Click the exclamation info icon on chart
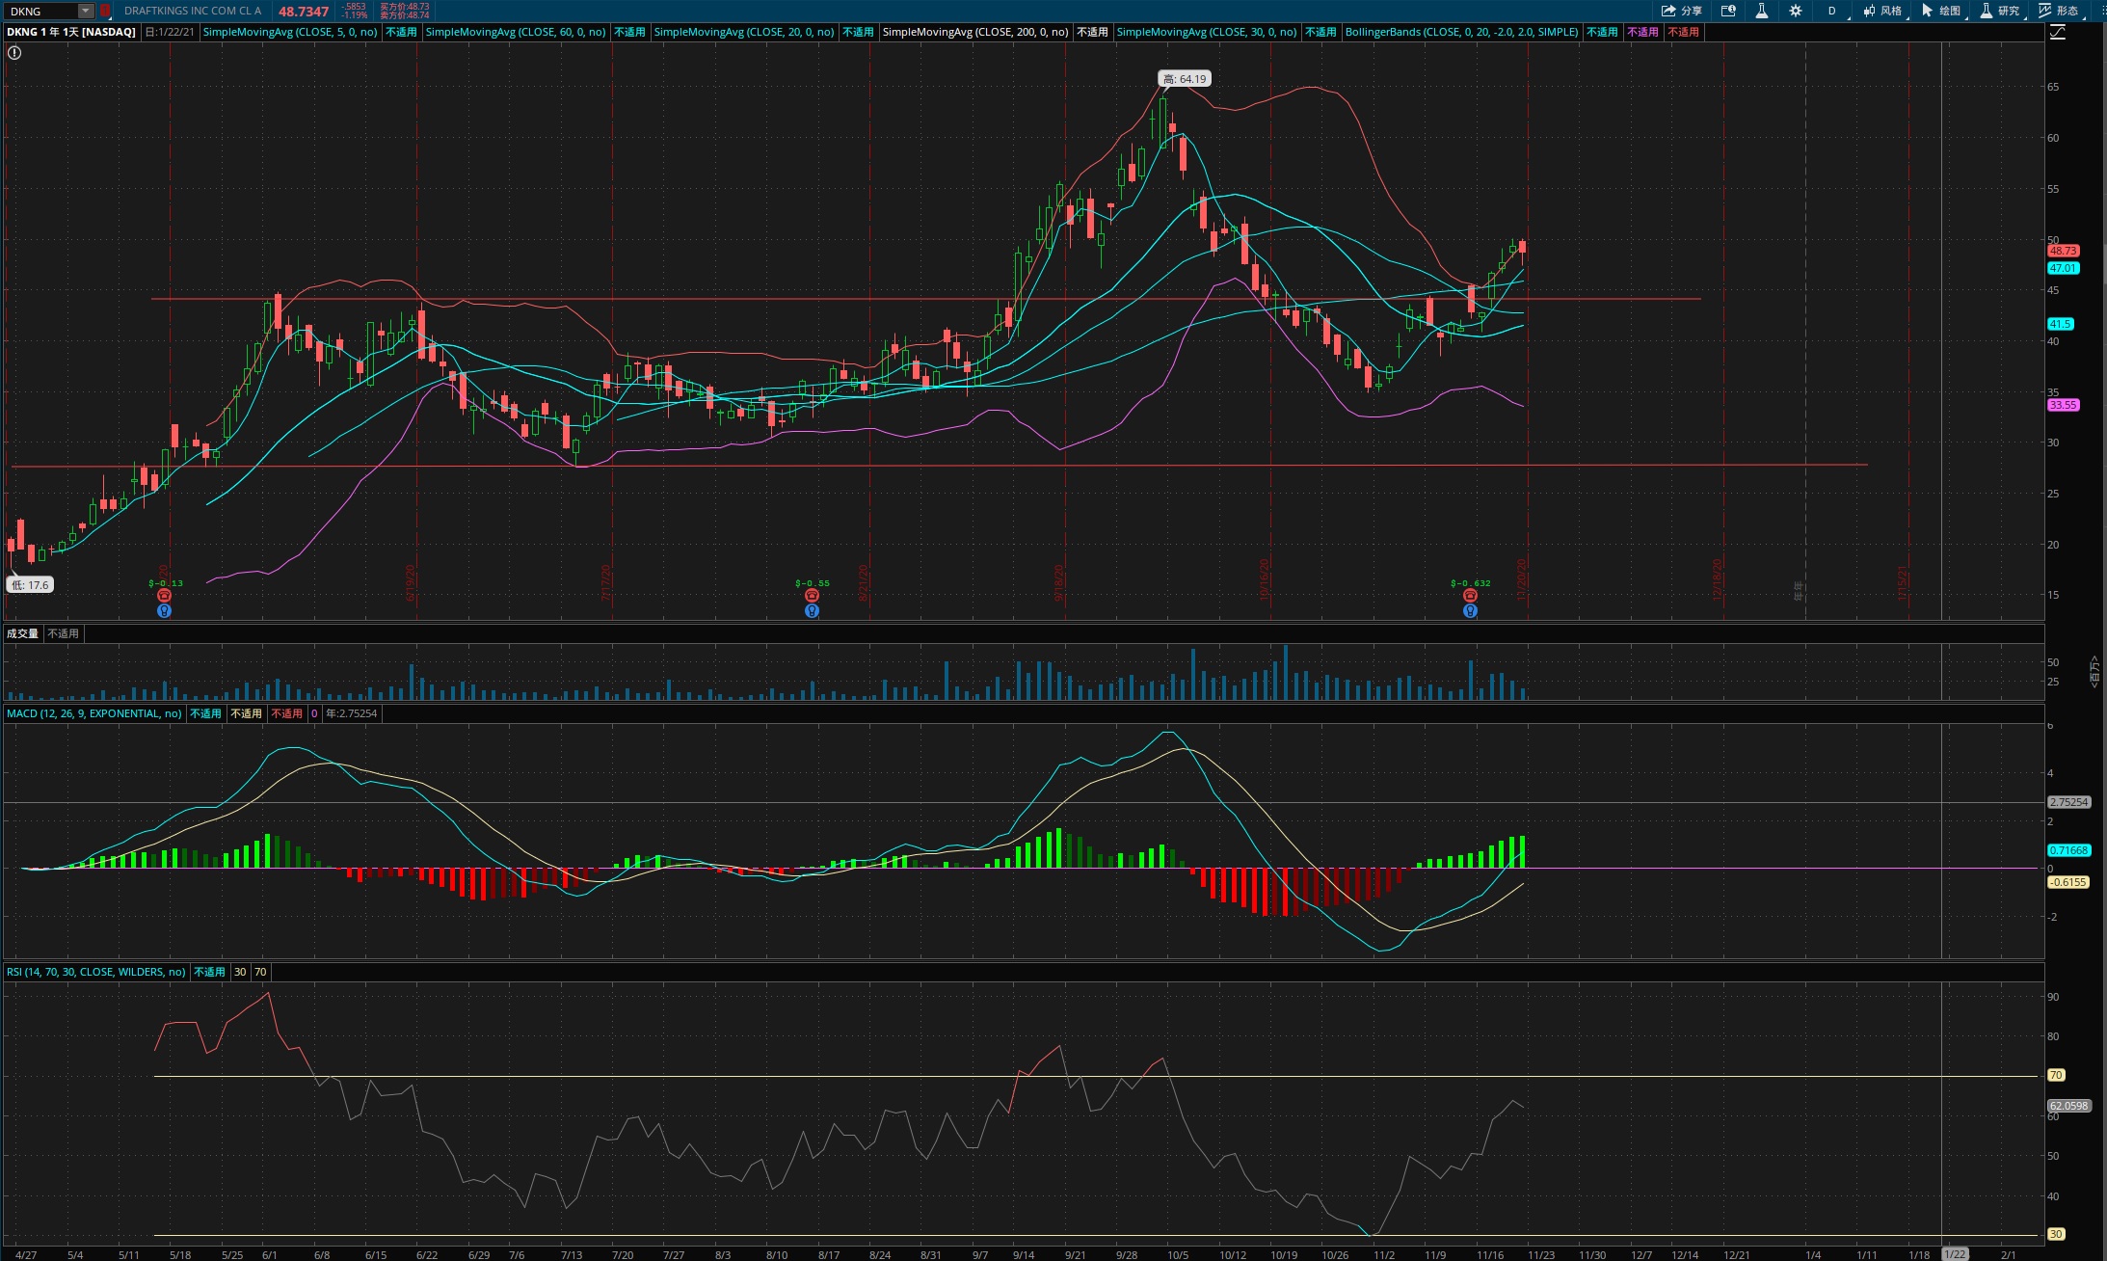 pos(14,53)
